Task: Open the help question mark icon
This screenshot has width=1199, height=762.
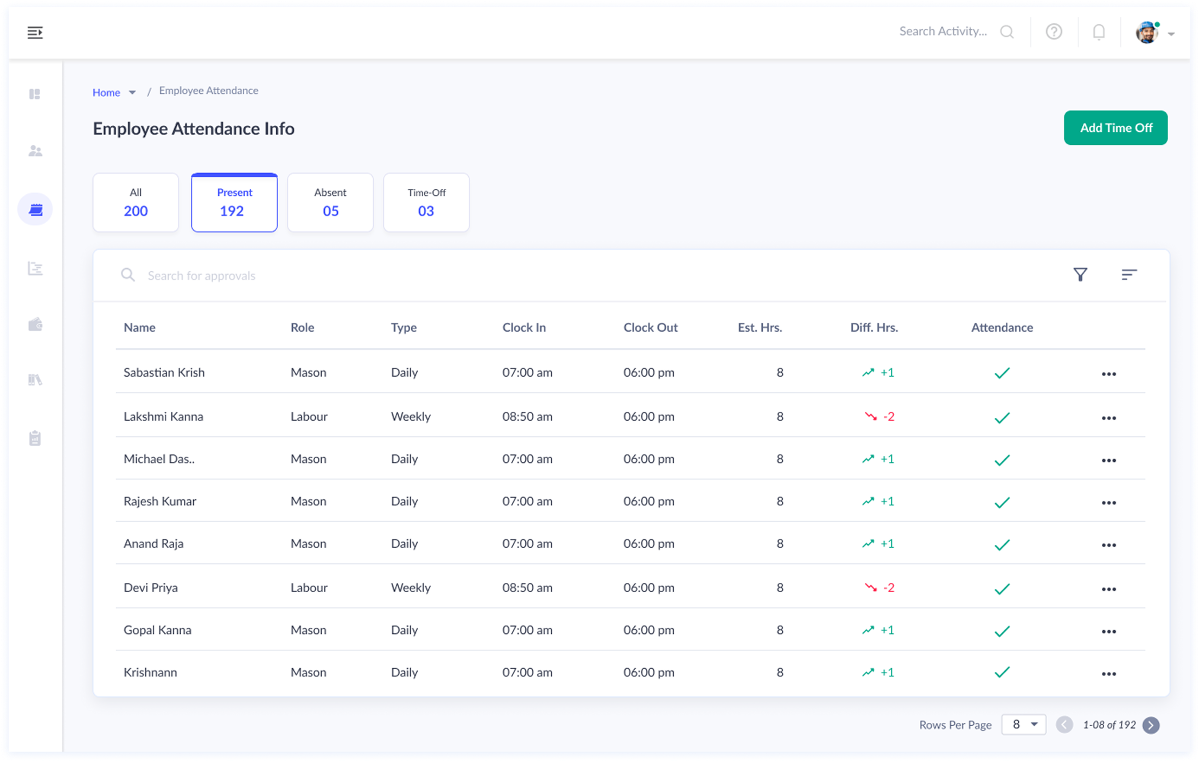Action: pos(1054,32)
